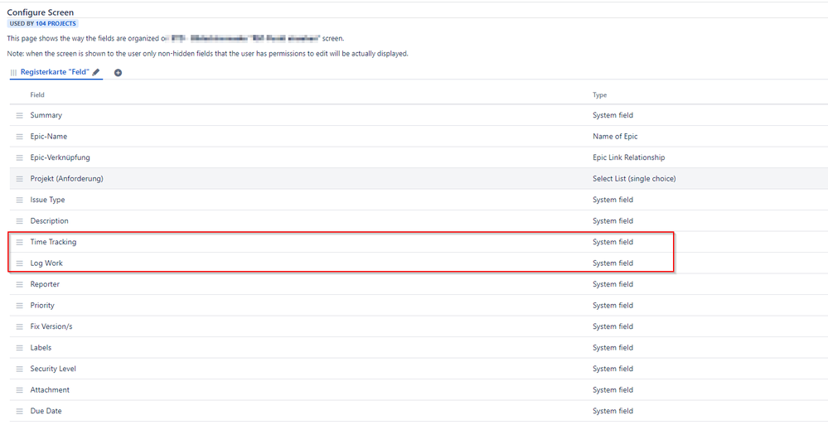Click the Name of Epic type cell
Viewport: 828px width, 425px height.
615,136
